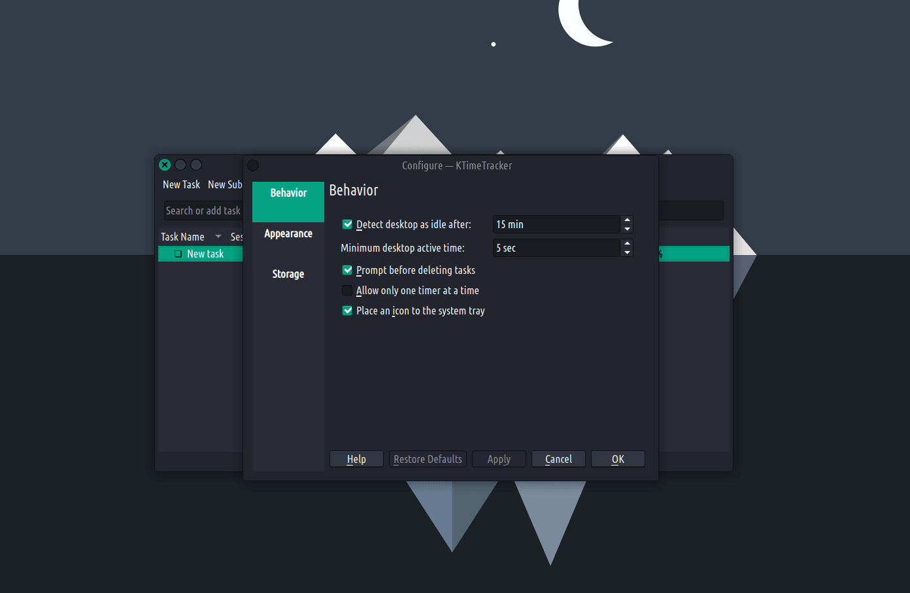Click the 15 min idle time field
The image size is (910, 593).
pyautogui.click(x=556, y=224)
